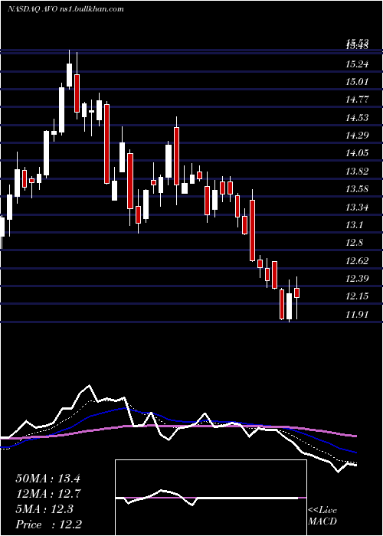
Task: Click inside the MACD inset chart box
Action: point(211,498)
